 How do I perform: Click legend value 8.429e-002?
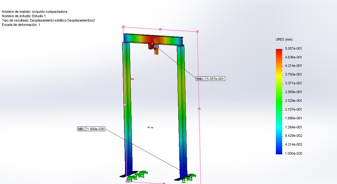click(293, 136)
